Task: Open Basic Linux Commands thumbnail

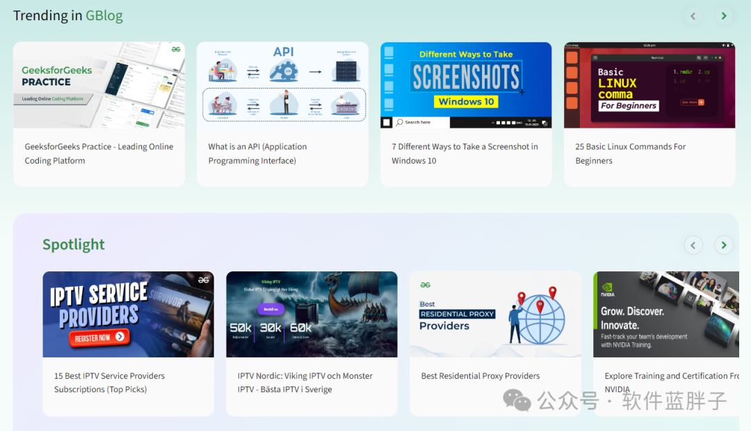Action: pos(649,85)
